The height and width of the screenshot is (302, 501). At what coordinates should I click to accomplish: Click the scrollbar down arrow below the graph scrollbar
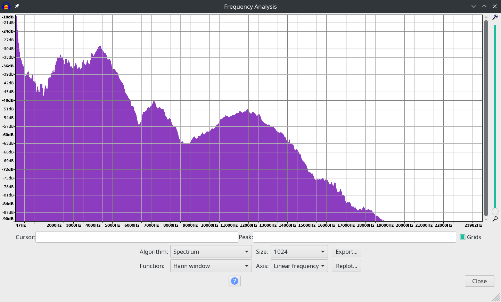click(486, 219)
